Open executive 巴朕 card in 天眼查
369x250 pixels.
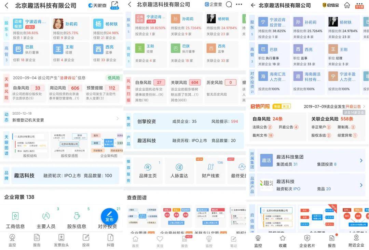[x=30, y=53]
